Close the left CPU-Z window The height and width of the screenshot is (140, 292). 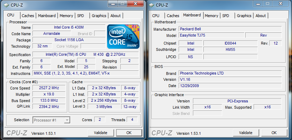(x=135, y=3)
